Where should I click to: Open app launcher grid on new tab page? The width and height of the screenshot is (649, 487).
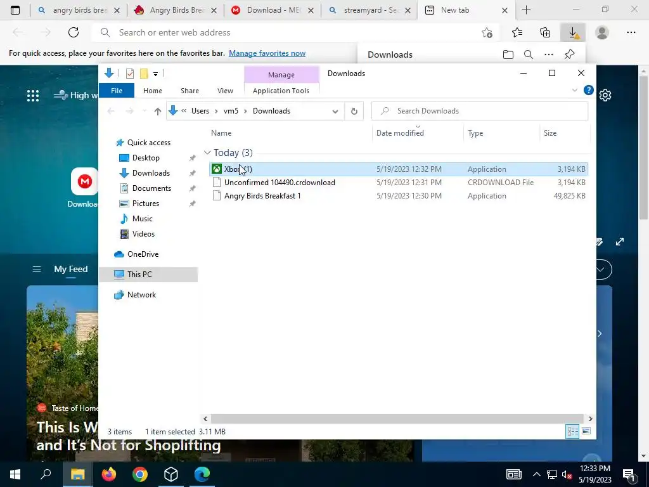point(33,96)
